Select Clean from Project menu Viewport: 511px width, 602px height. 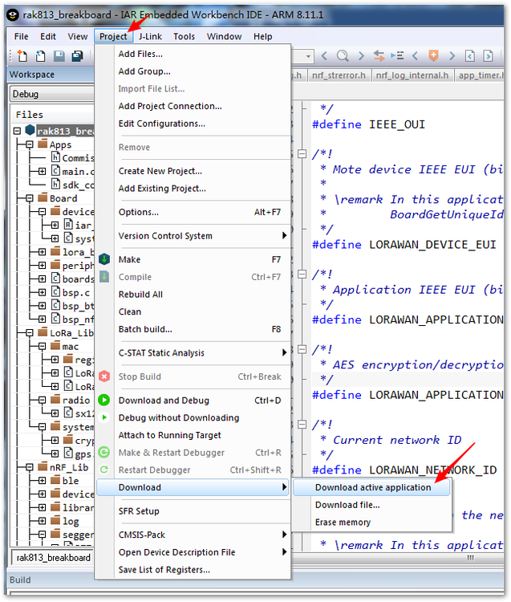(193, 311)
